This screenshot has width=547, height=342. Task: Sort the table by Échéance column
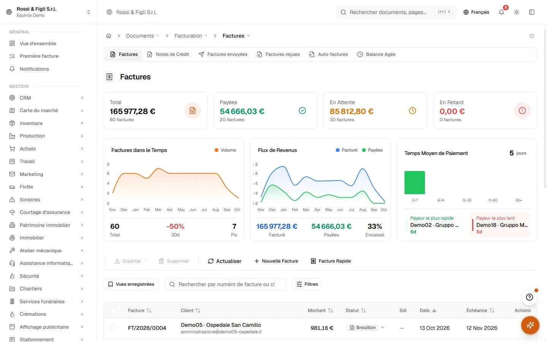(481, 310)
